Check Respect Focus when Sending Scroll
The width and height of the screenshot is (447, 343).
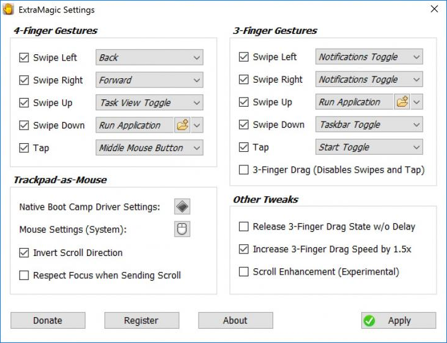pyautogui.click(x=24, y=275)
